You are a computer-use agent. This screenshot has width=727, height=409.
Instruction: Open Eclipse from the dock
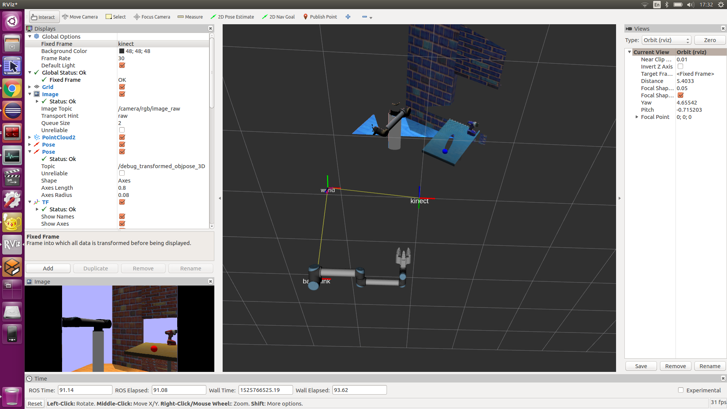pyautogui.click(x=12, y=111)
